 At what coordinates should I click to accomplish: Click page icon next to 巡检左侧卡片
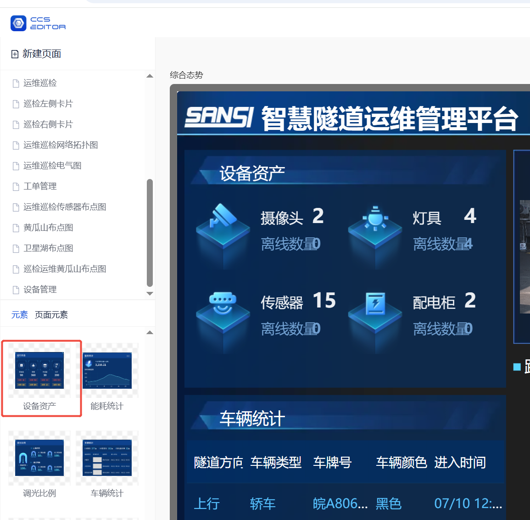point(16,104)
